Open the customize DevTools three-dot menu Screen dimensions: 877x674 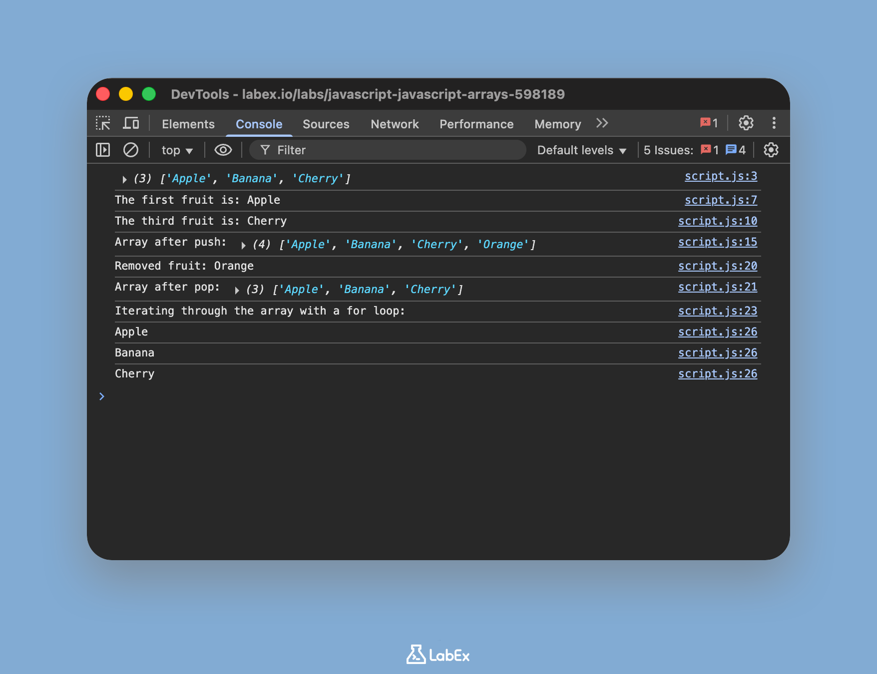(x=774, y=123)
